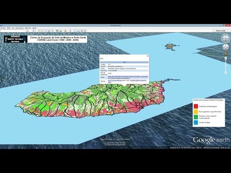
Task: Select the Add Image Overlay tool
Action: [49, 31]
